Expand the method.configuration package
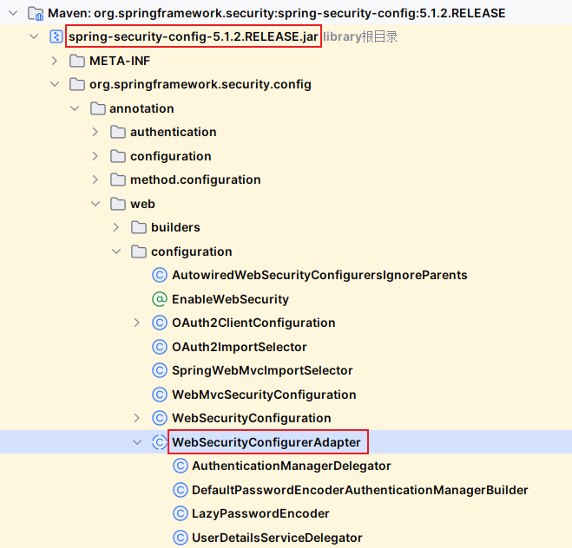 click(95, 179)
